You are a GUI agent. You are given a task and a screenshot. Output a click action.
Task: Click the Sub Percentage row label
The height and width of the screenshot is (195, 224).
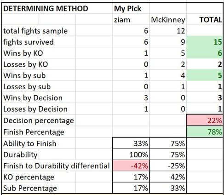click(30, 188)
